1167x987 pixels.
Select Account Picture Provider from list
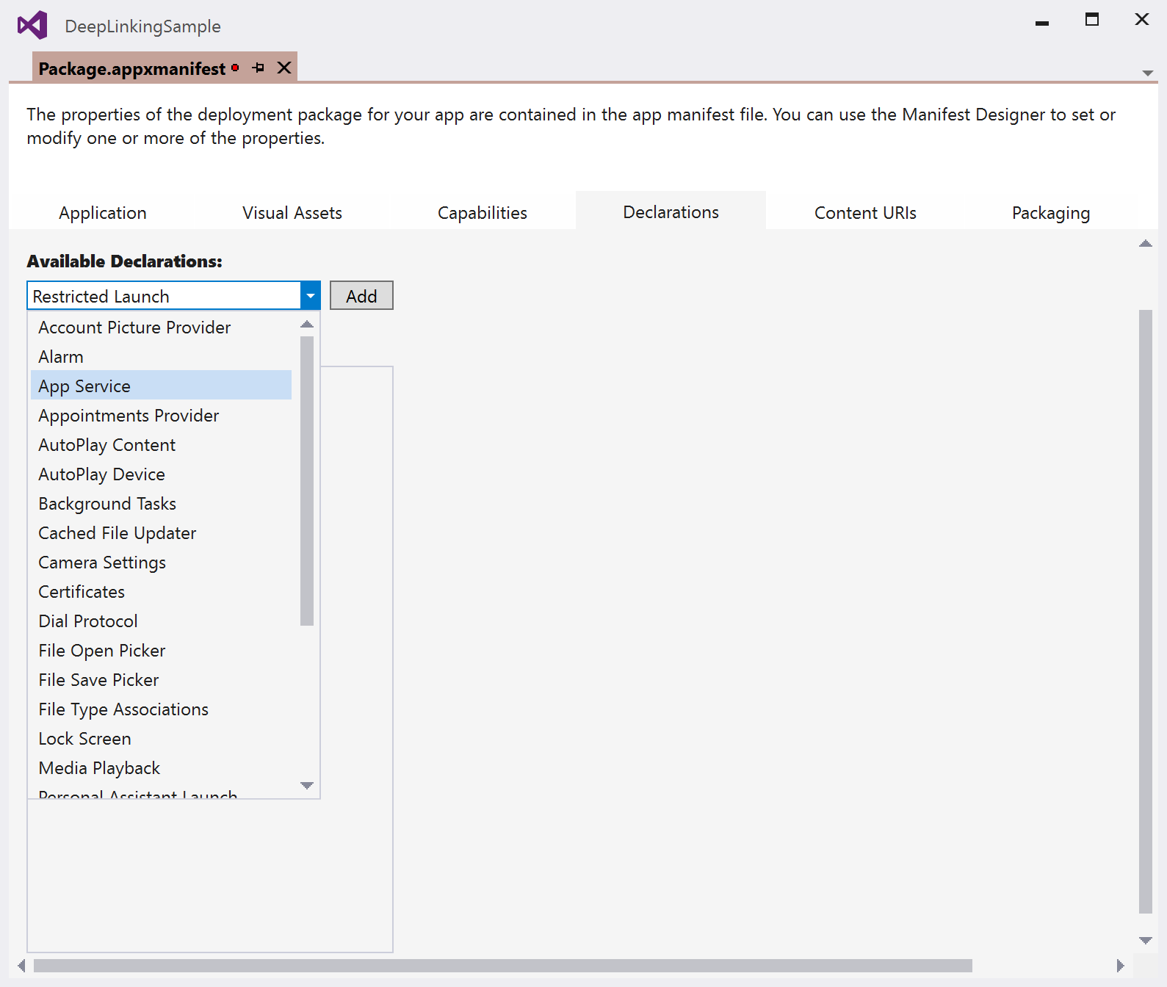[x=162, y=328]
